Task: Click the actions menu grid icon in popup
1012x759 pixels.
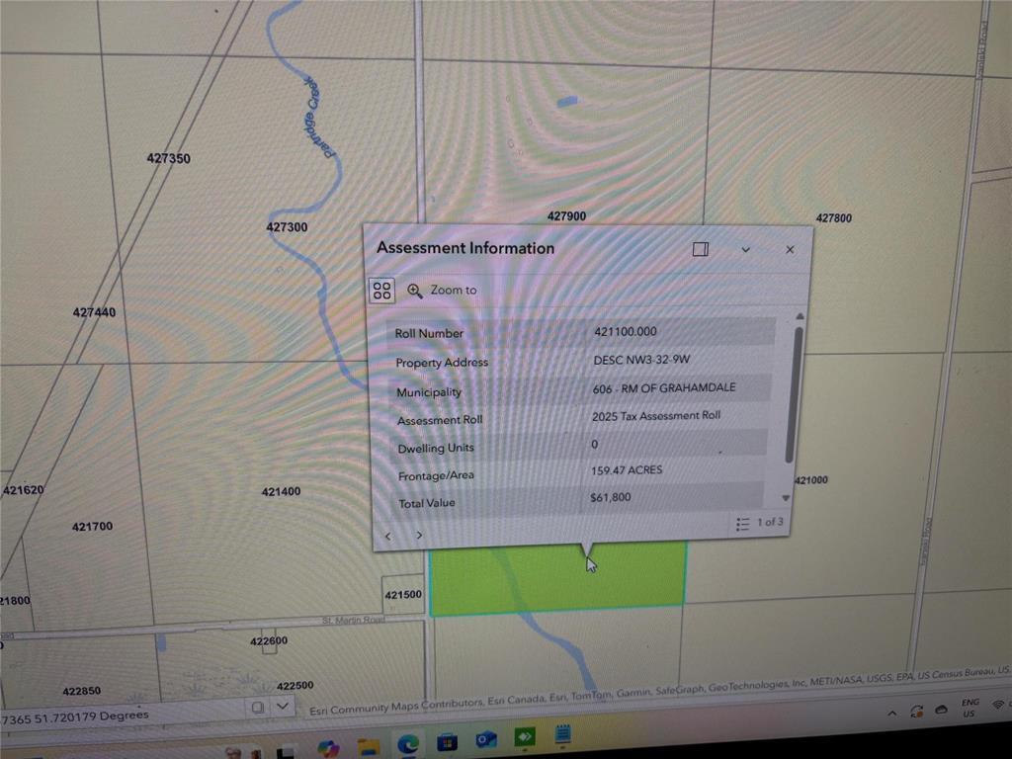Action: [382, 291]
